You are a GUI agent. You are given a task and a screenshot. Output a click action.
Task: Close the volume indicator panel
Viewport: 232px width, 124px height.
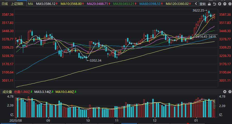click(x=225, y=92)
